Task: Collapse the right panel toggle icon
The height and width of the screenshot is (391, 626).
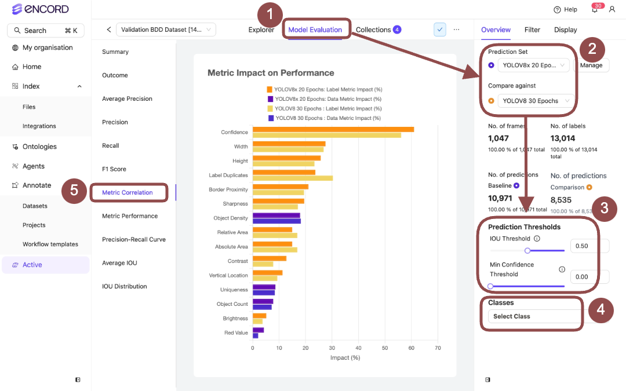Action: click(487, 380)
